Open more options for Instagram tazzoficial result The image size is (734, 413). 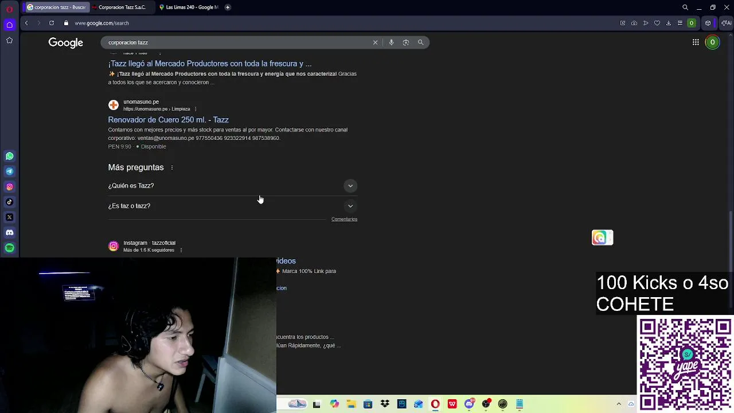pyautogui.click(x=181, y=250)
